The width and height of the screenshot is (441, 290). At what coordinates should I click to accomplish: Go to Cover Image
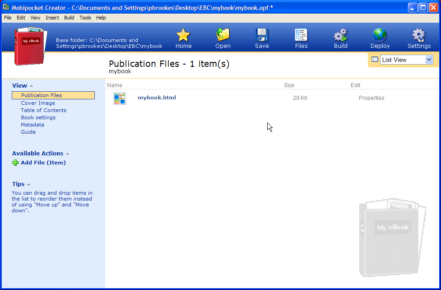(x=38, y=103)
